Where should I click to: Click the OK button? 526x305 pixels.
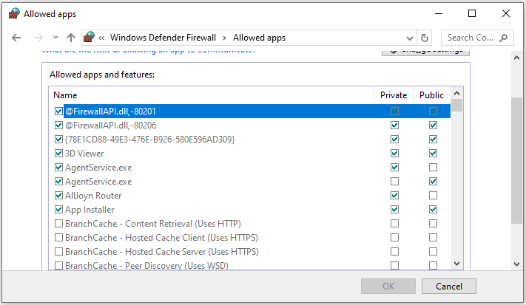(x=388, y=287)
